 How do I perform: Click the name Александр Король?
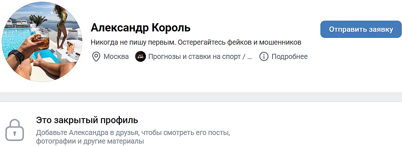[x=141, y=27]
